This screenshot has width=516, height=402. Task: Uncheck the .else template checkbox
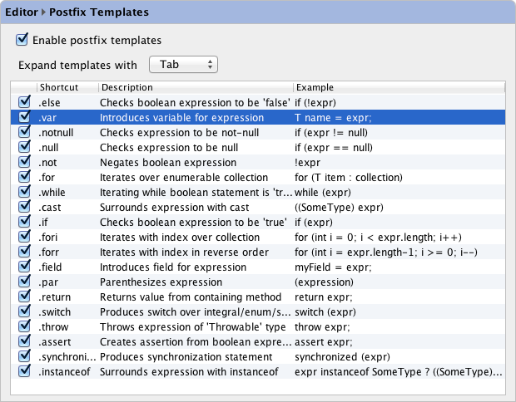(24, 102)
